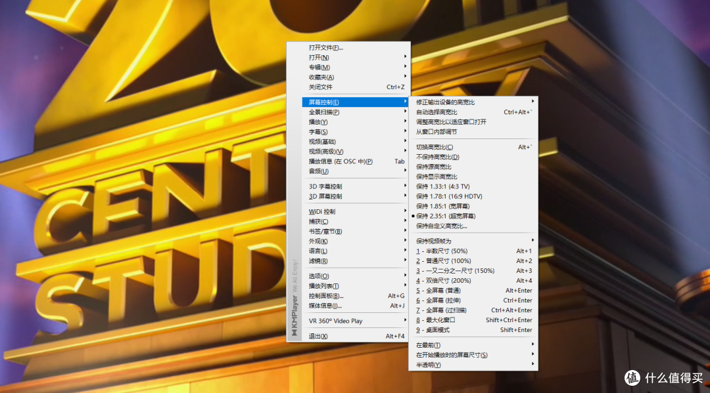Open VR 360° Video Play submenu

pyautogui.click(x=356, y=321)
